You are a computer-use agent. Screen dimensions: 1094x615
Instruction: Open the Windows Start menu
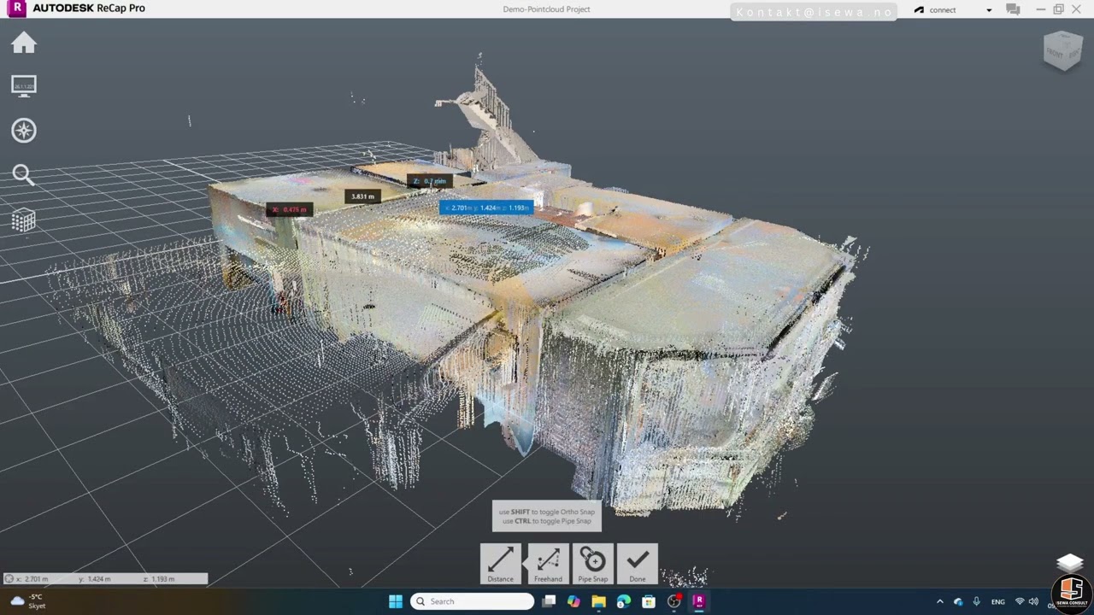click(395, 601)
